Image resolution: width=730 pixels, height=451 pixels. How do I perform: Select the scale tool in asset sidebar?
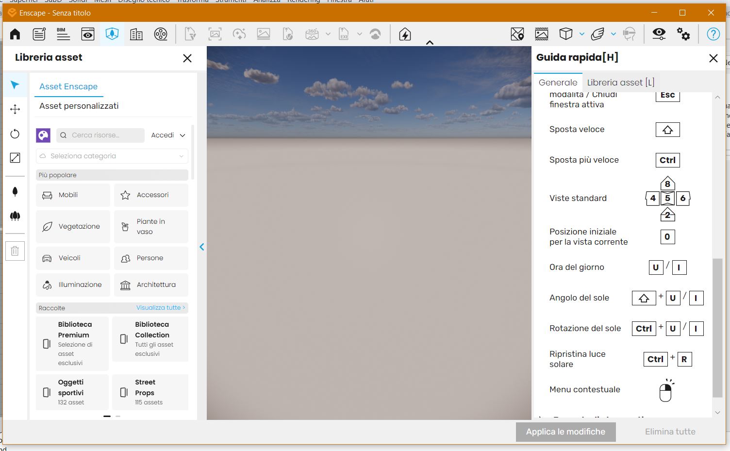(x=15, y=158)
